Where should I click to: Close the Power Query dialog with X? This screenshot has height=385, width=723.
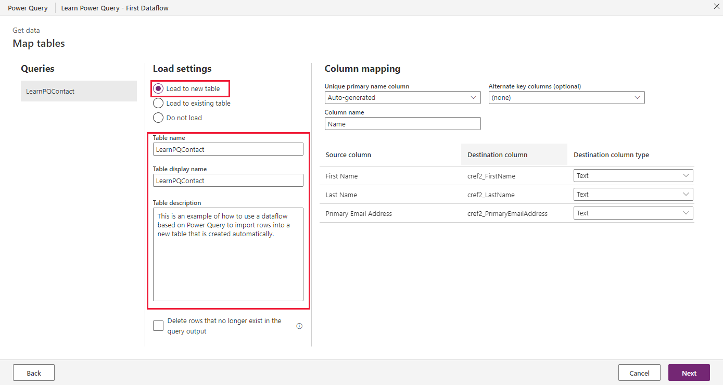pos(716,6)
